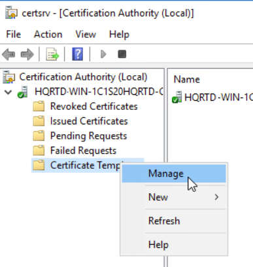Click the Forward arrow toolbar icon
The width and height of the screenshot is (253, 267).
click(x=27, y=54)
